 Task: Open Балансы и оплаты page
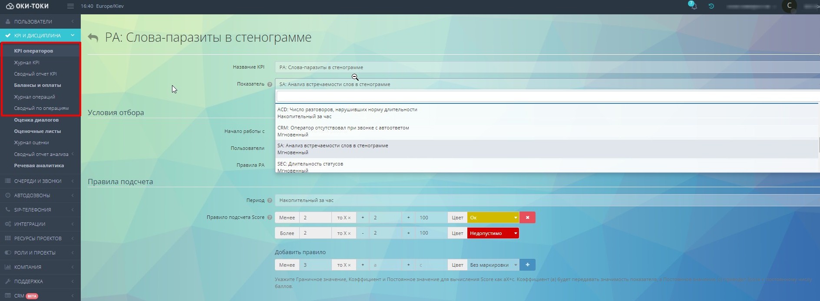pos(37,85)
